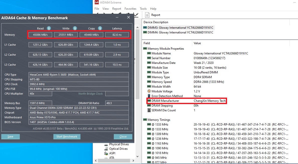The image size is (298, 164).
Task: Click the Error Detection Method icon
Action: [149, 96]
